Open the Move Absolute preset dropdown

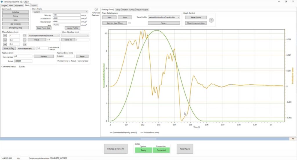click(75, 35)
